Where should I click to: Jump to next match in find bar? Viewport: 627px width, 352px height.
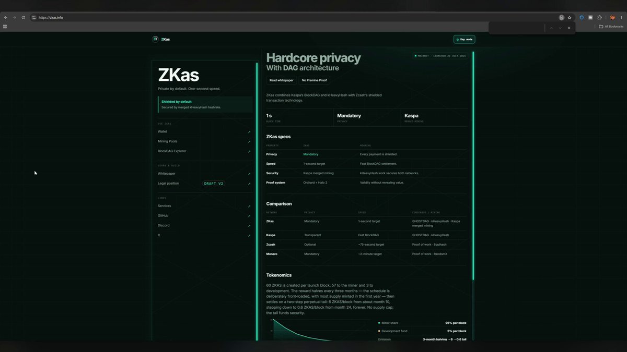[x=560, y=28]
